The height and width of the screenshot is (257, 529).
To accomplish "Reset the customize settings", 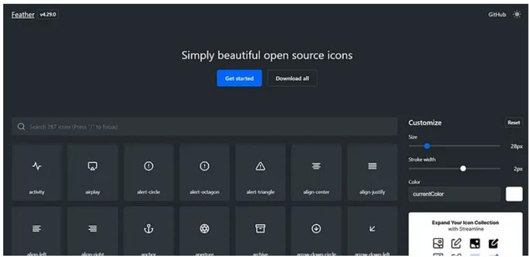I will (x=514, y=123).
